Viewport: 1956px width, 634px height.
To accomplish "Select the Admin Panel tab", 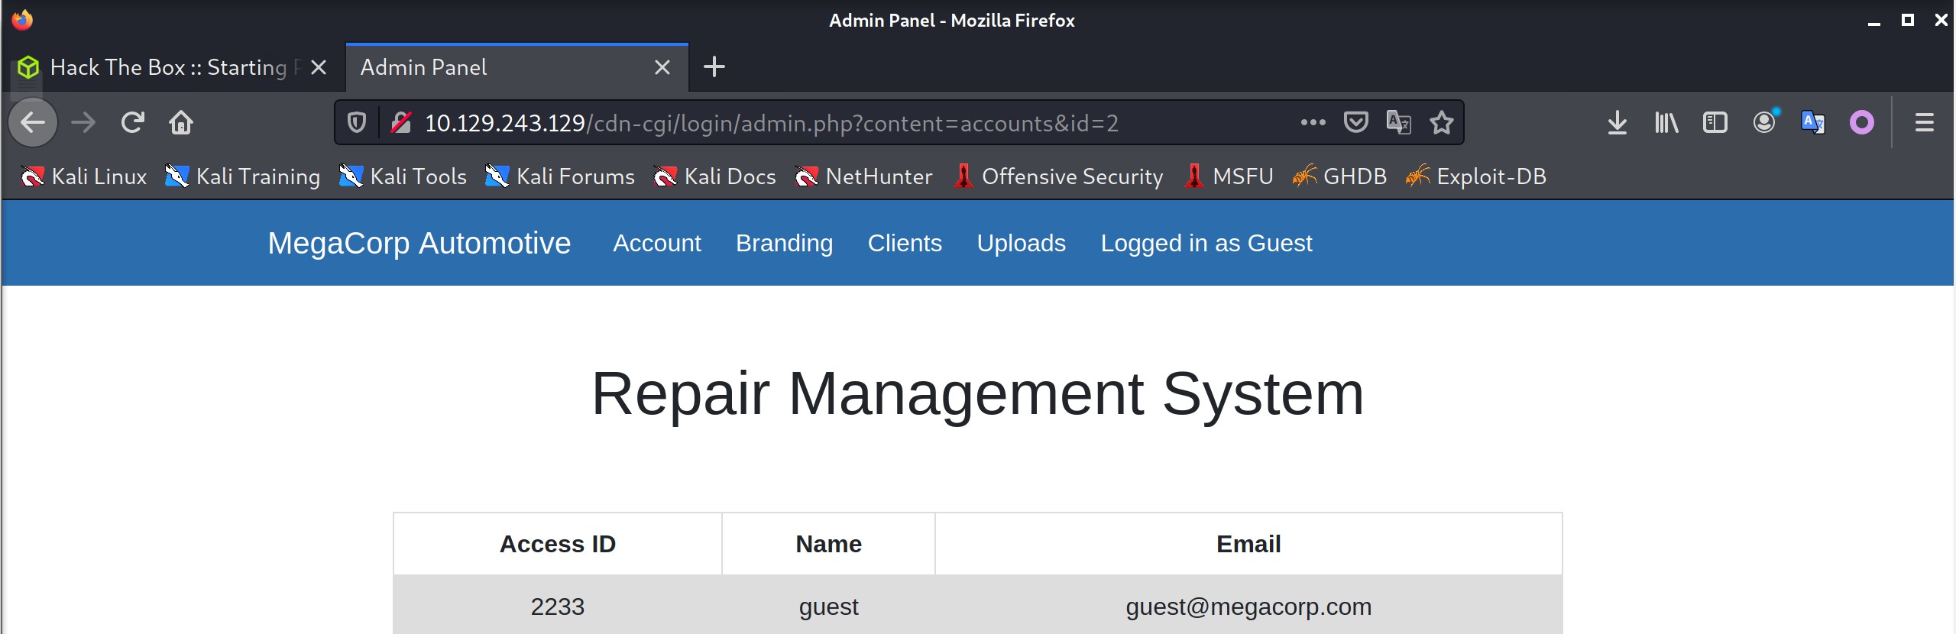I will pos(517,67).
